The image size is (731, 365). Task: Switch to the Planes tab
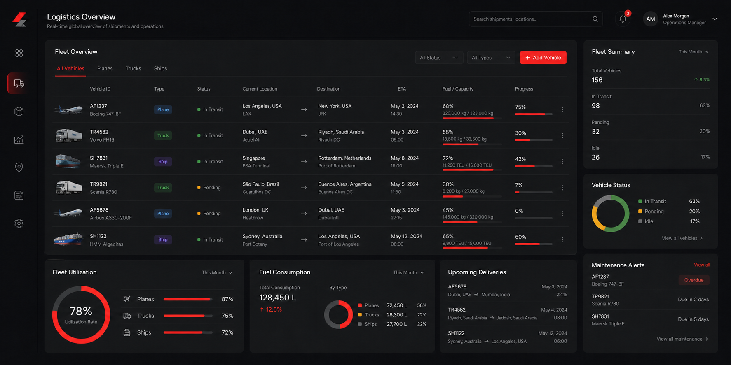105,68
